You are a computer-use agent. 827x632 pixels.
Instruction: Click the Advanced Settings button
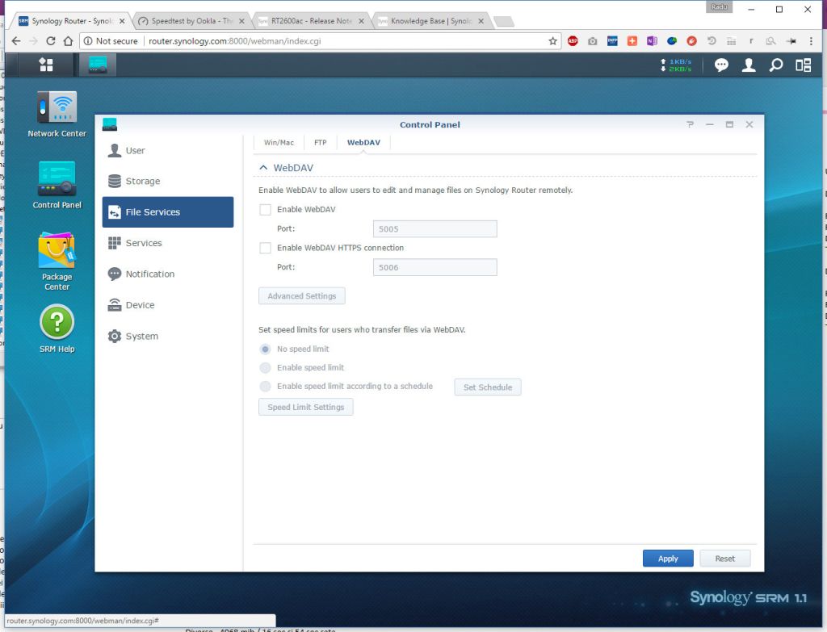pyautogui.click(x=302, y=296)
